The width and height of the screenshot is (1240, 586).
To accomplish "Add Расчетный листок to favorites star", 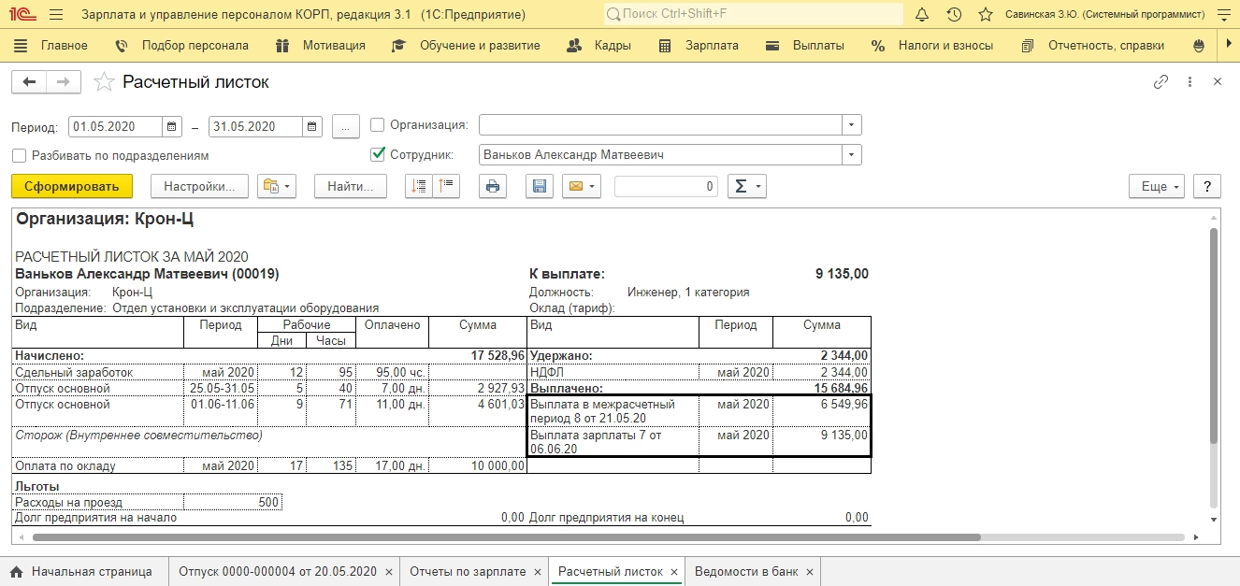I will click(x=104, y=82).
